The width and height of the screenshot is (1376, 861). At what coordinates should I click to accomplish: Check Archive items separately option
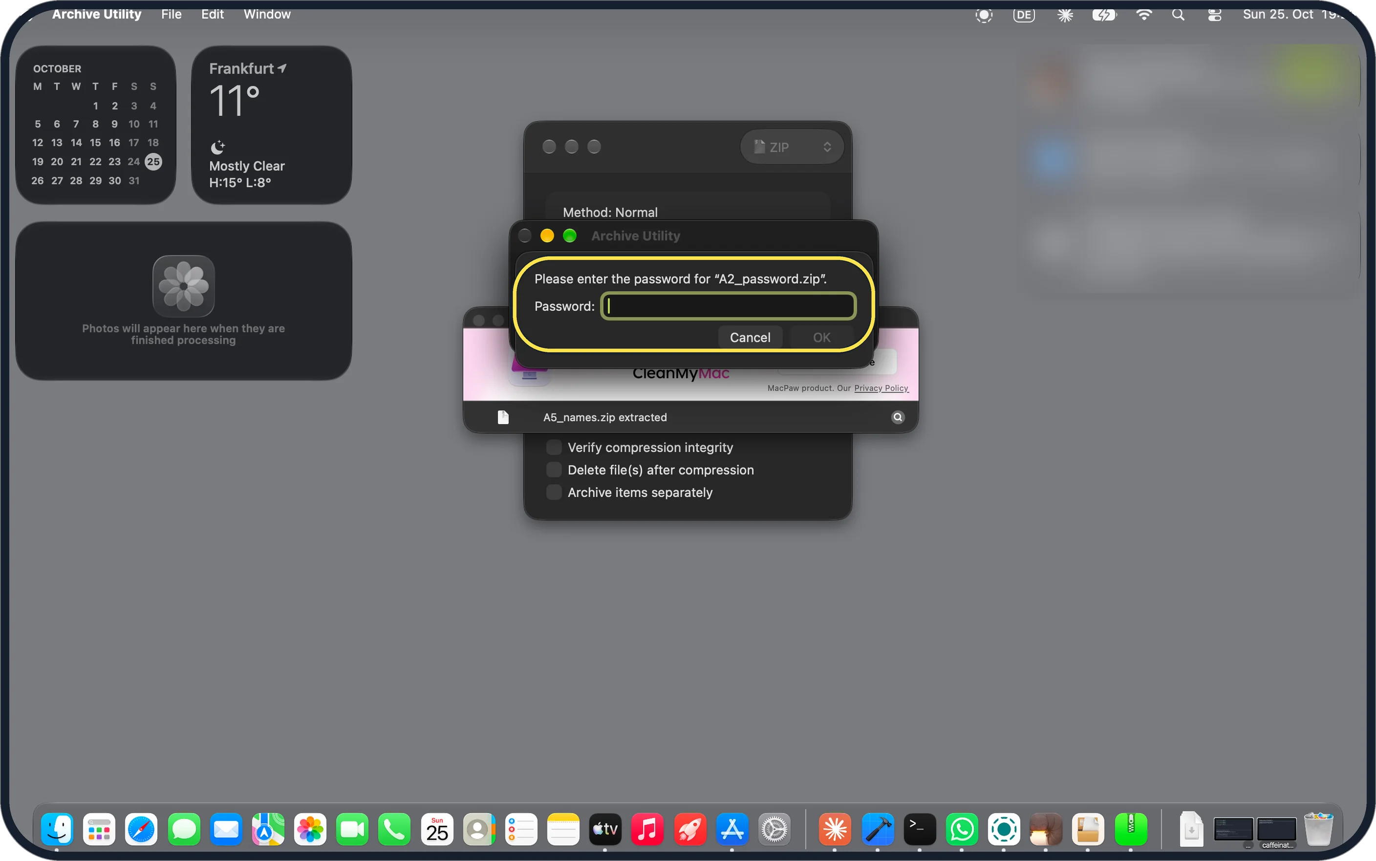tap(553, 492)
